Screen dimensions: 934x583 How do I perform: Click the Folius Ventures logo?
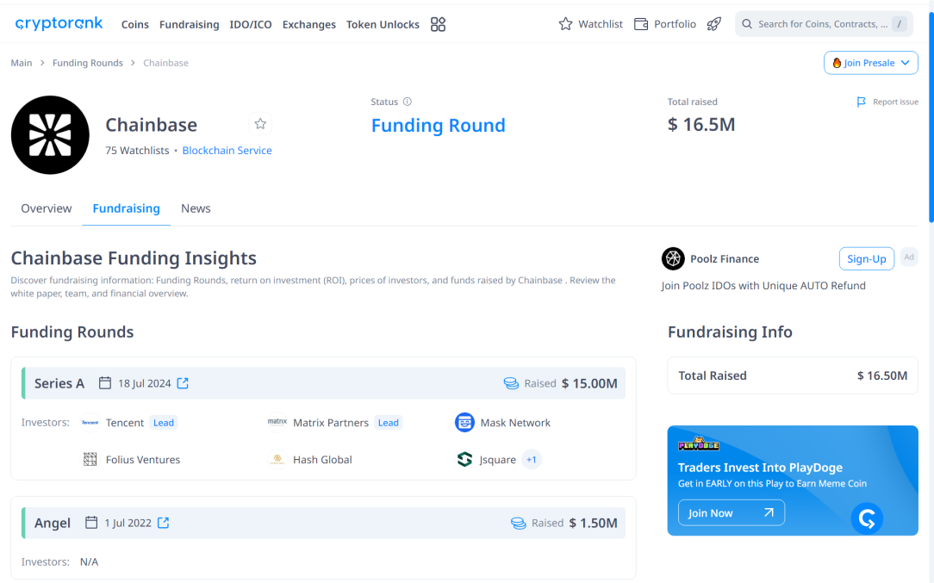pyautogui.click(x=90, y=459)
